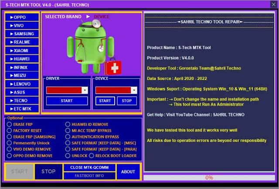Image resolution: width=279 pixels, height=189 pixels.
Task: Click the SAHRIL TECHNO TOOL REPAIR heading
Action: pyautogui.click(x=210, y=22)
